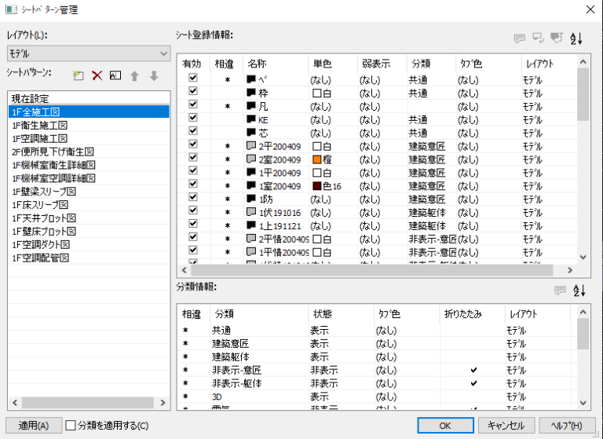Move the sheet pattern up with arrow
Image resolution: width=603 pixels, height=439 pixels.
click(x=135, y=75)
